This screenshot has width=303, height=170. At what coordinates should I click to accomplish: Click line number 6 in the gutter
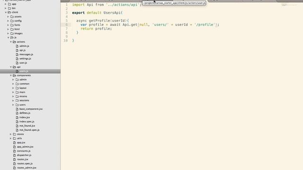tap(66, 25)
